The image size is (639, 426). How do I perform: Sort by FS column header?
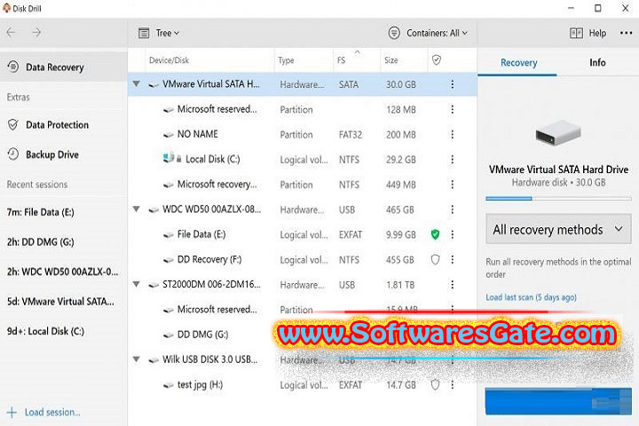pos(341,60)
